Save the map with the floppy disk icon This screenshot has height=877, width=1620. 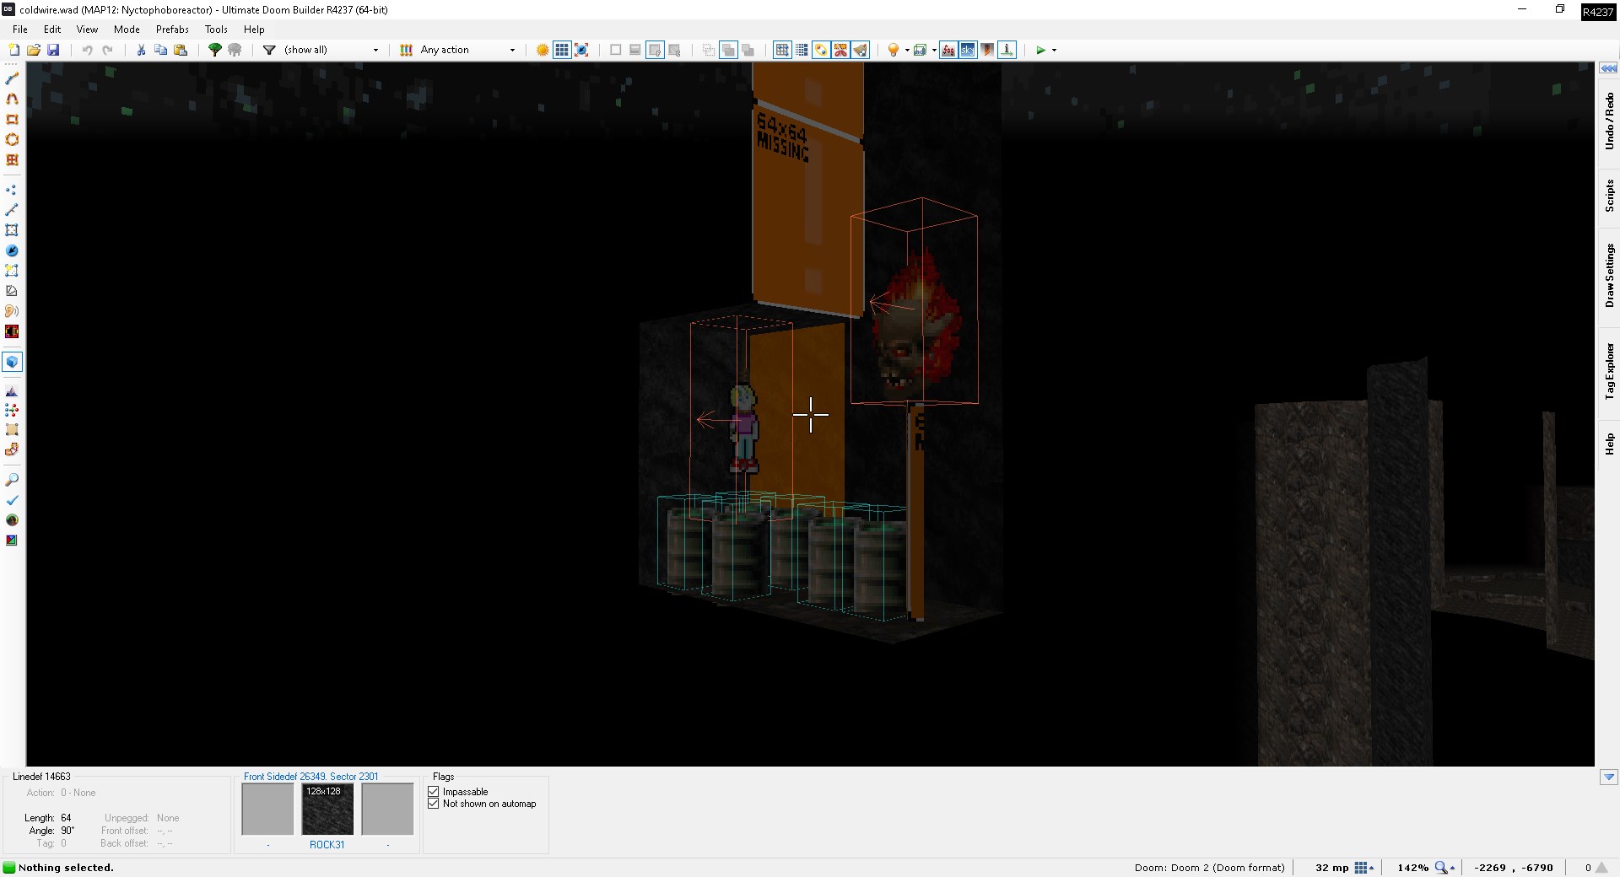click(53, 50)
